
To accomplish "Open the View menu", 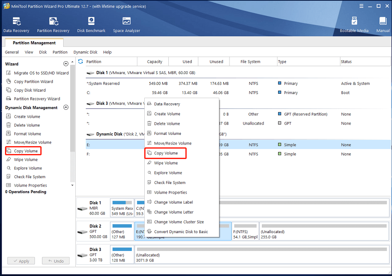I will point(29,52).
